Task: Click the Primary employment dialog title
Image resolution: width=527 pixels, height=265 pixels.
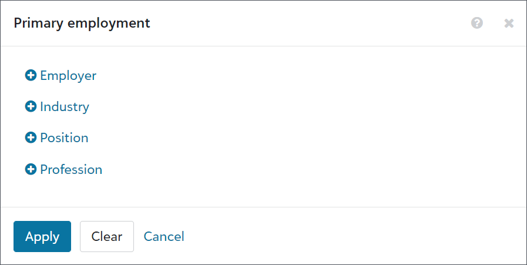Action: pos(82,24)
